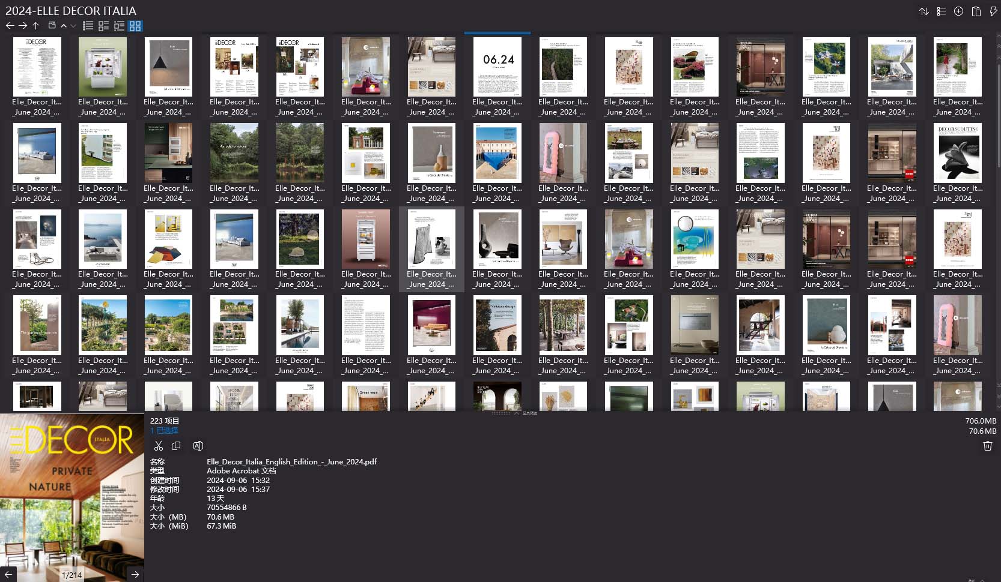Select the burgundy wall orange sofa thumbnail
Viewport: 1001px width, 582px height.
click(431, 325)
